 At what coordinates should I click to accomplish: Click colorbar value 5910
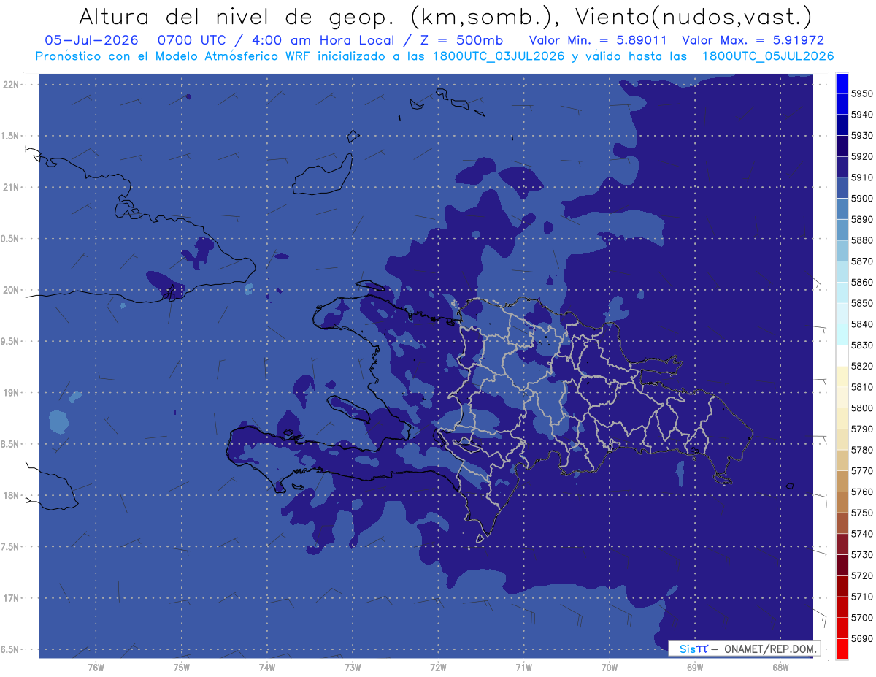point(861,177)
